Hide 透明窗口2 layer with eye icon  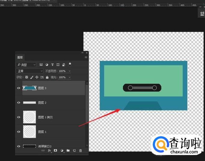pyautogui.click(x=19, y=146)
